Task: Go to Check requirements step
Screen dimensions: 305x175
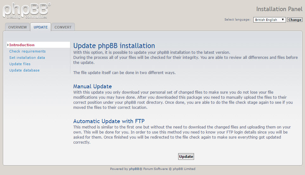Action: click(27, 51)
